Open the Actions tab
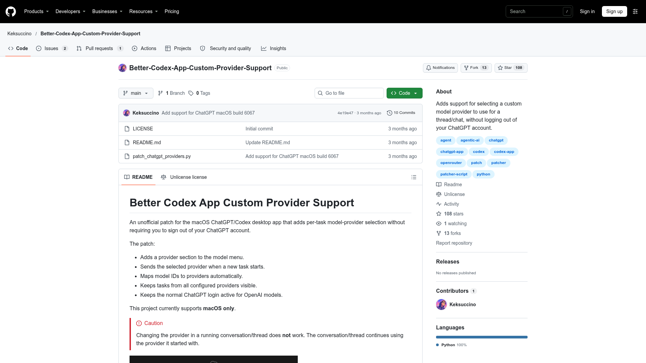Screen dimensions: 646x363 pyautogui.click(x=144, y=48)
